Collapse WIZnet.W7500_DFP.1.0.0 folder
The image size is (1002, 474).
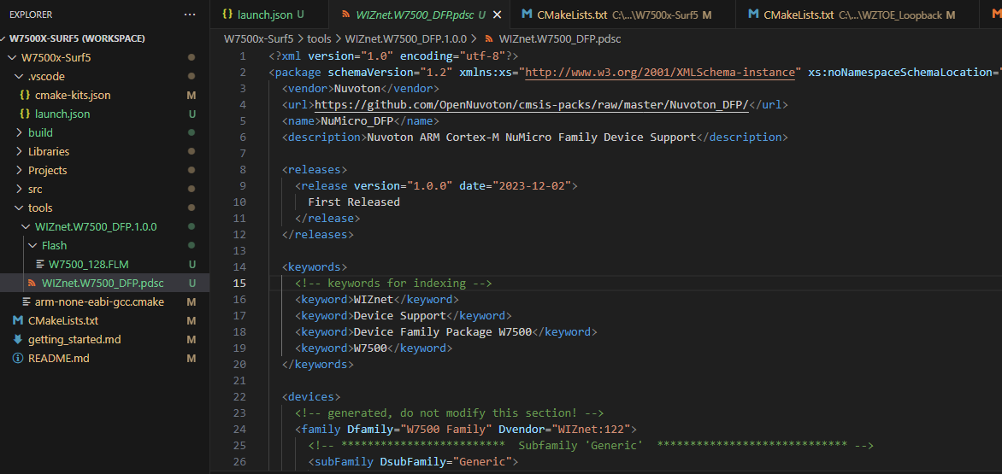click(26, 226)
